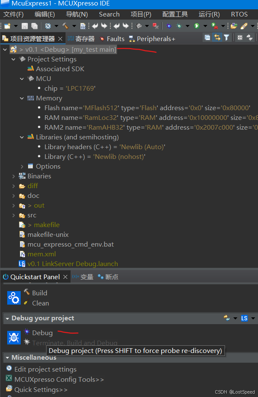Click the LS LinkServer probe icon
258x397 pixels.
pos(244,318)
